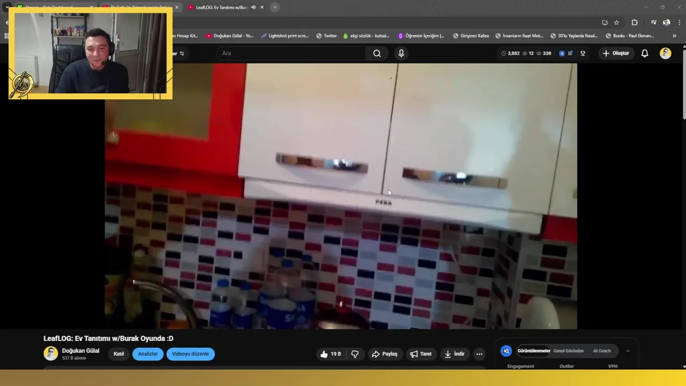
Task: Click the vidIQ 336 views stat
Action: [x=544, y=53]
